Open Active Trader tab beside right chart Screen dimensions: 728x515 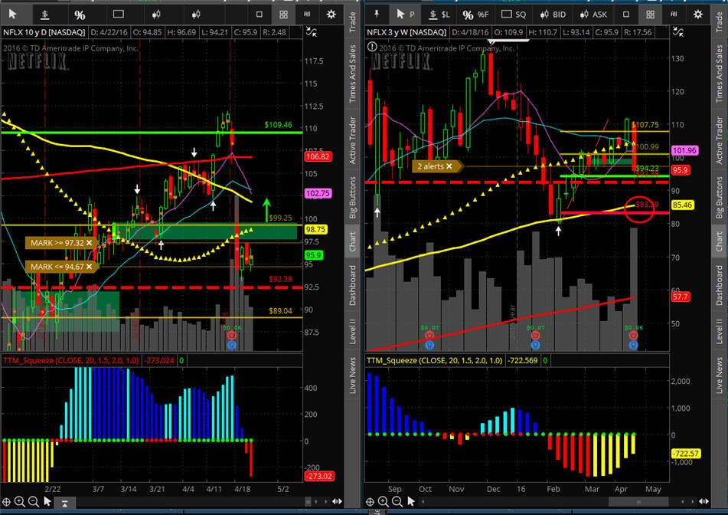[720, 140]
